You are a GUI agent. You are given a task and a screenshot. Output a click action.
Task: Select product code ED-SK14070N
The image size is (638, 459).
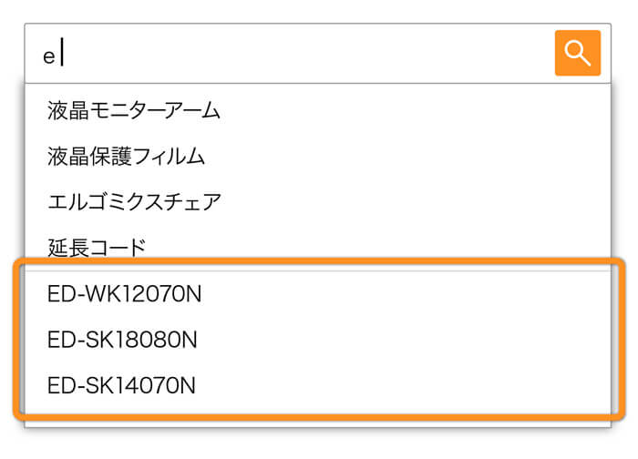point(317,385)
